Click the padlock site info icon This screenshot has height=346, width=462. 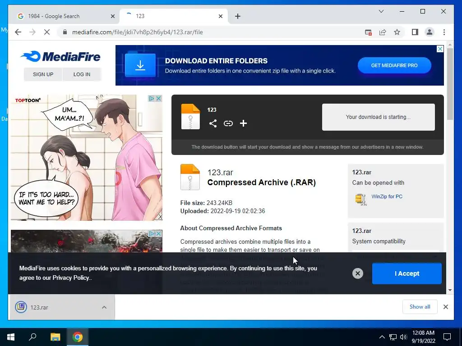point(65,32)
